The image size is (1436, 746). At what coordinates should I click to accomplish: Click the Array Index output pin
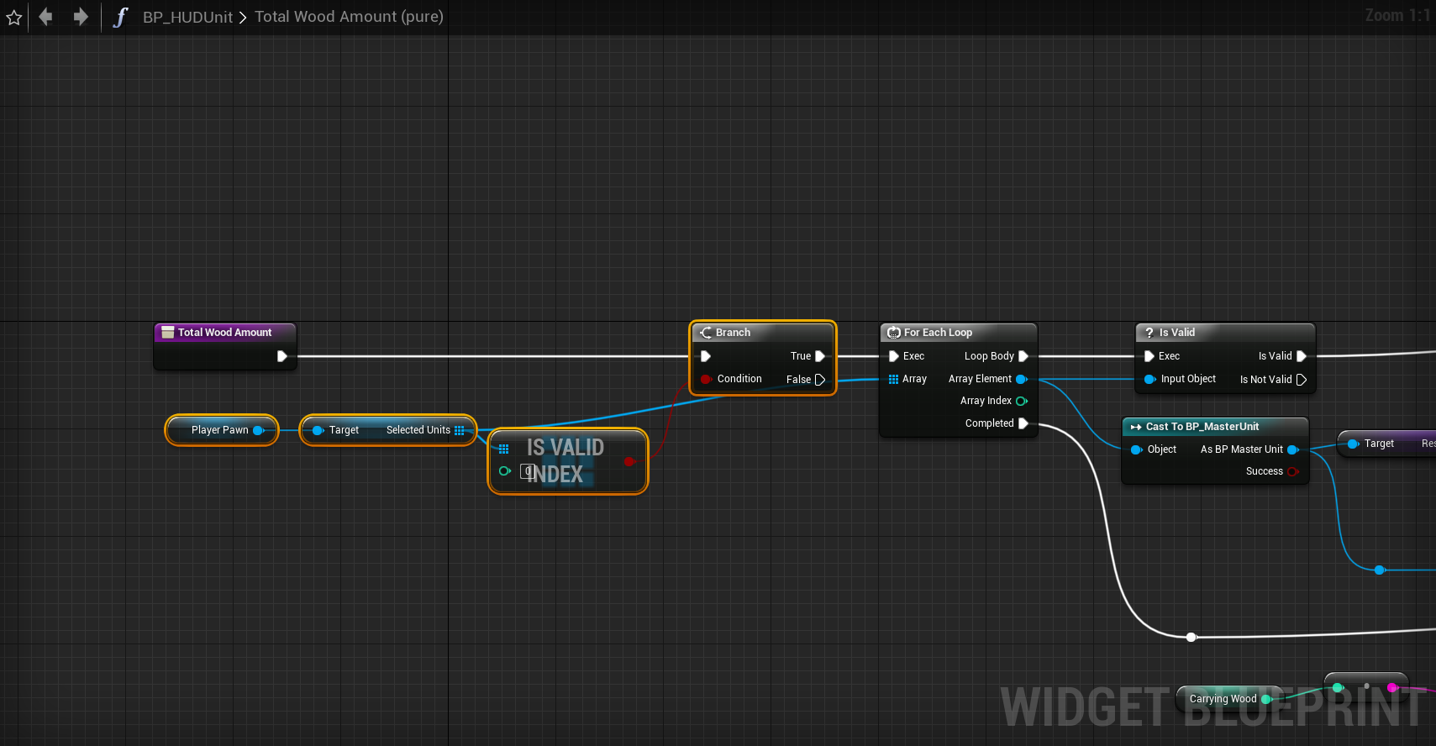coord(1022,401)
